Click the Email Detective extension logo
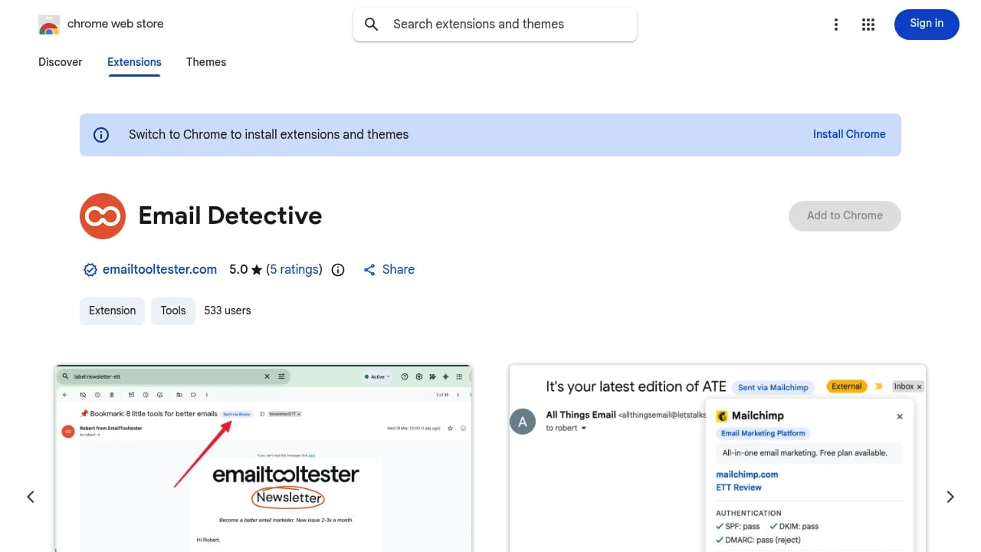Image resolution: width=981 pixels, height=552 pixels. 102,216
